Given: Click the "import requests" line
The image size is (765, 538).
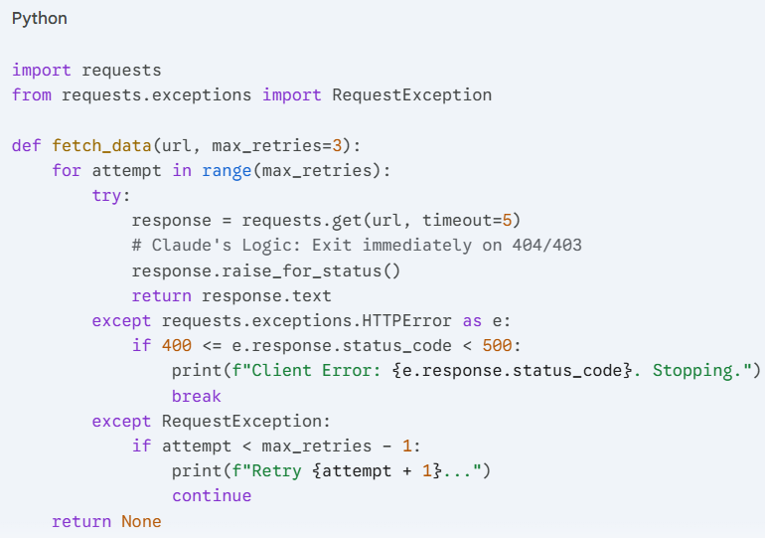Looking at the screenshot, I should click(86, 71).
